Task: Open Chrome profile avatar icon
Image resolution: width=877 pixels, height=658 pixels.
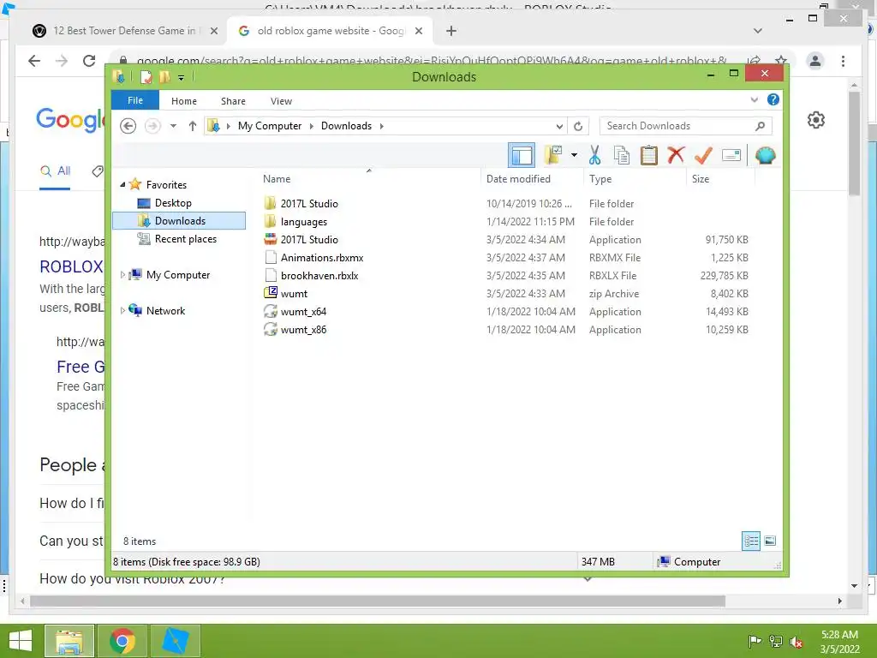Action: coord(815,61)
